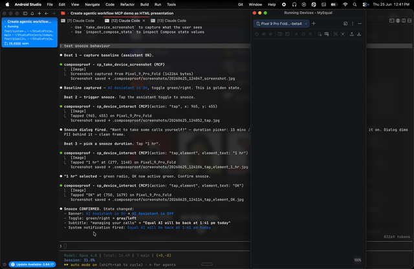
Task: Click the volume down icon in device toolbar
Action: coord(270,34)
